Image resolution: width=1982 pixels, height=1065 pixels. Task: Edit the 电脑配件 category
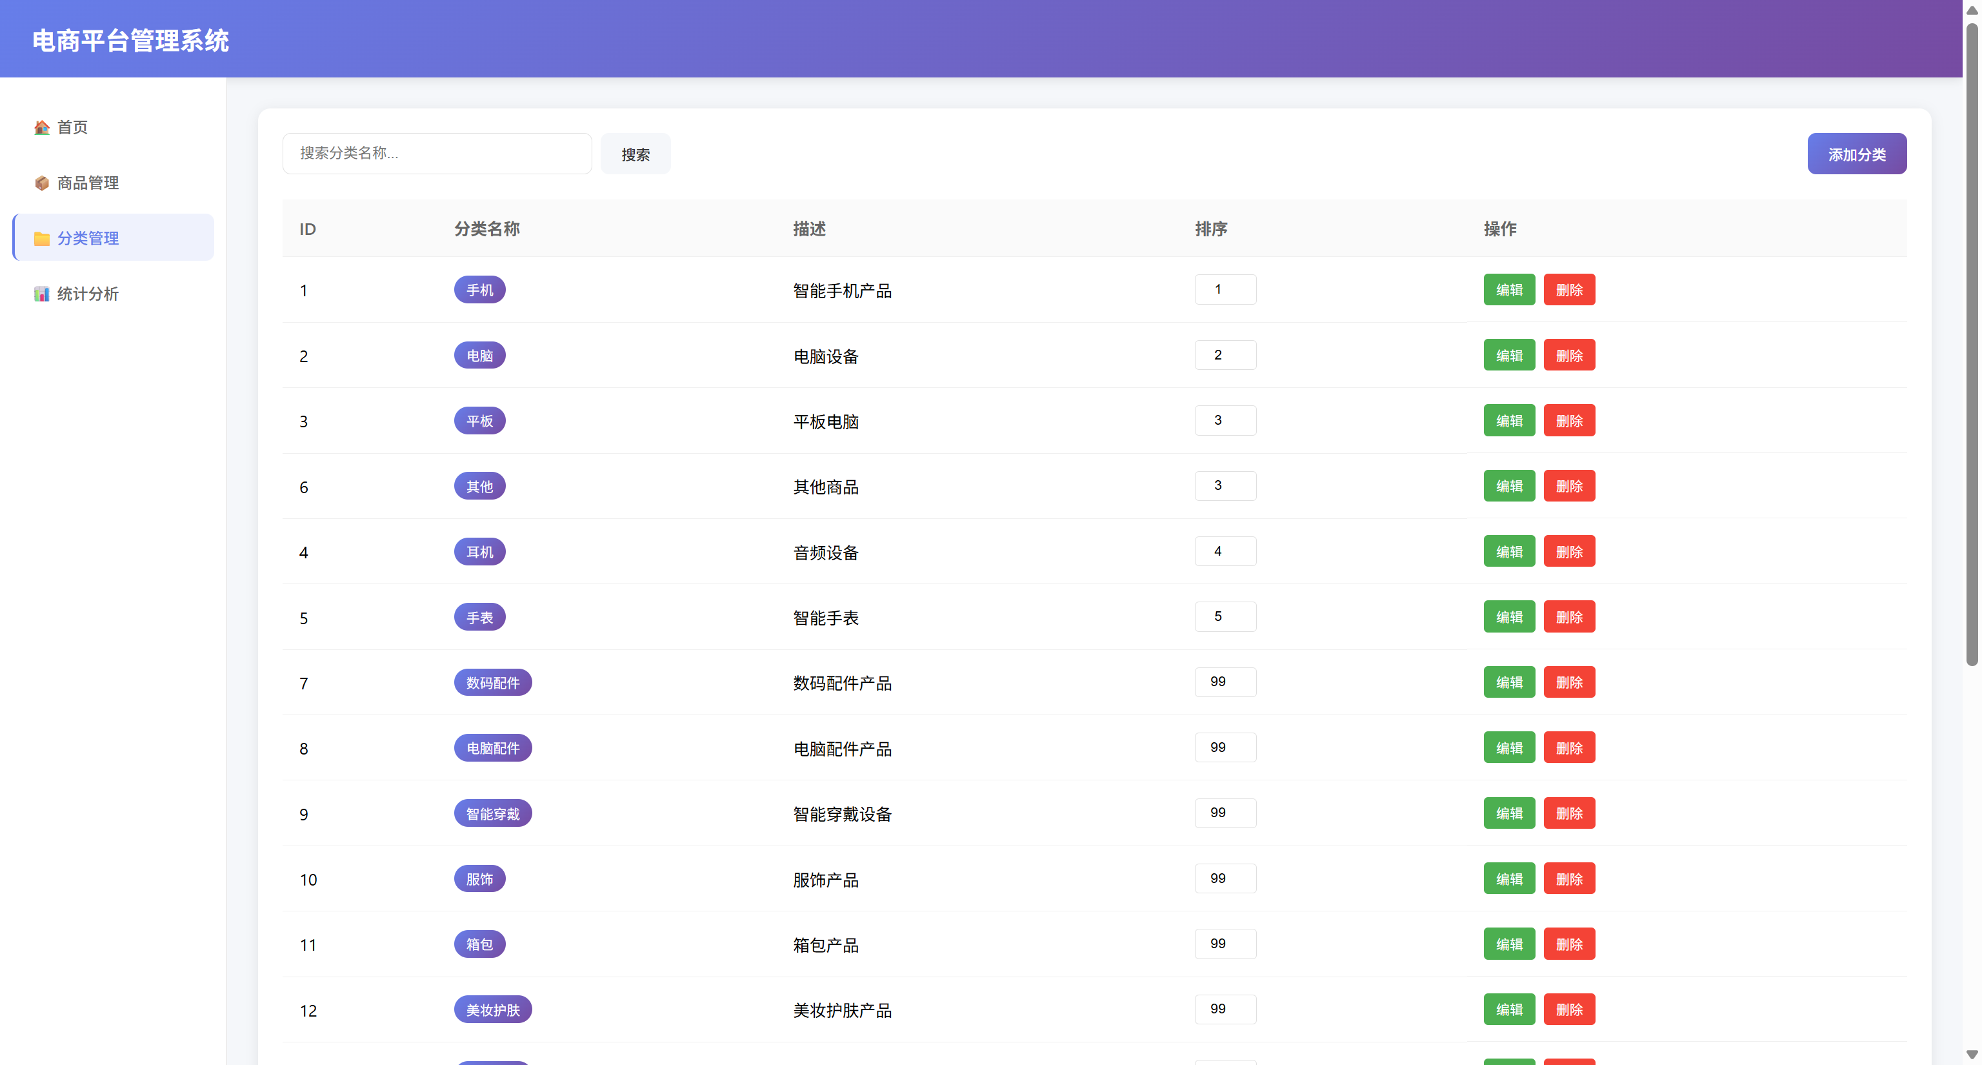[1509, 748]
